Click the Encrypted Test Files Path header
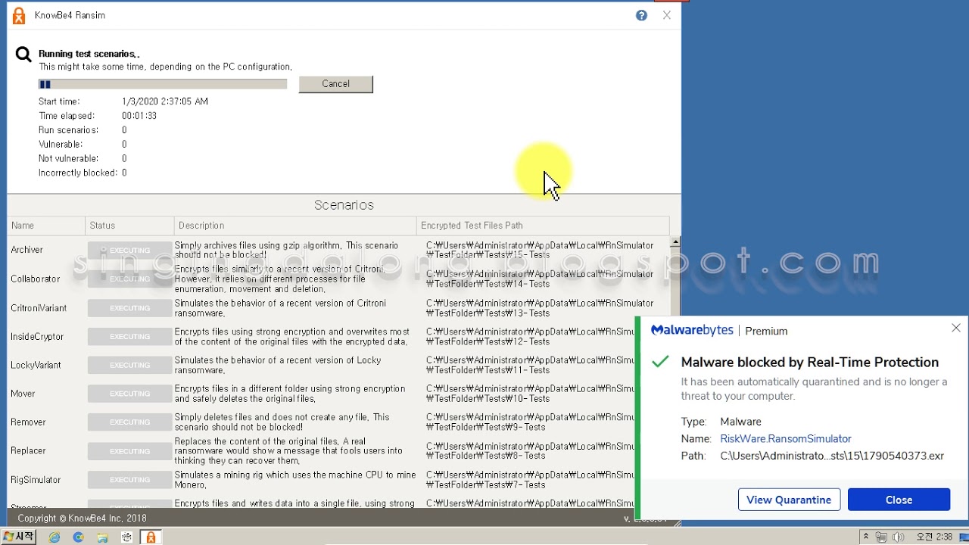 point(542,226)
